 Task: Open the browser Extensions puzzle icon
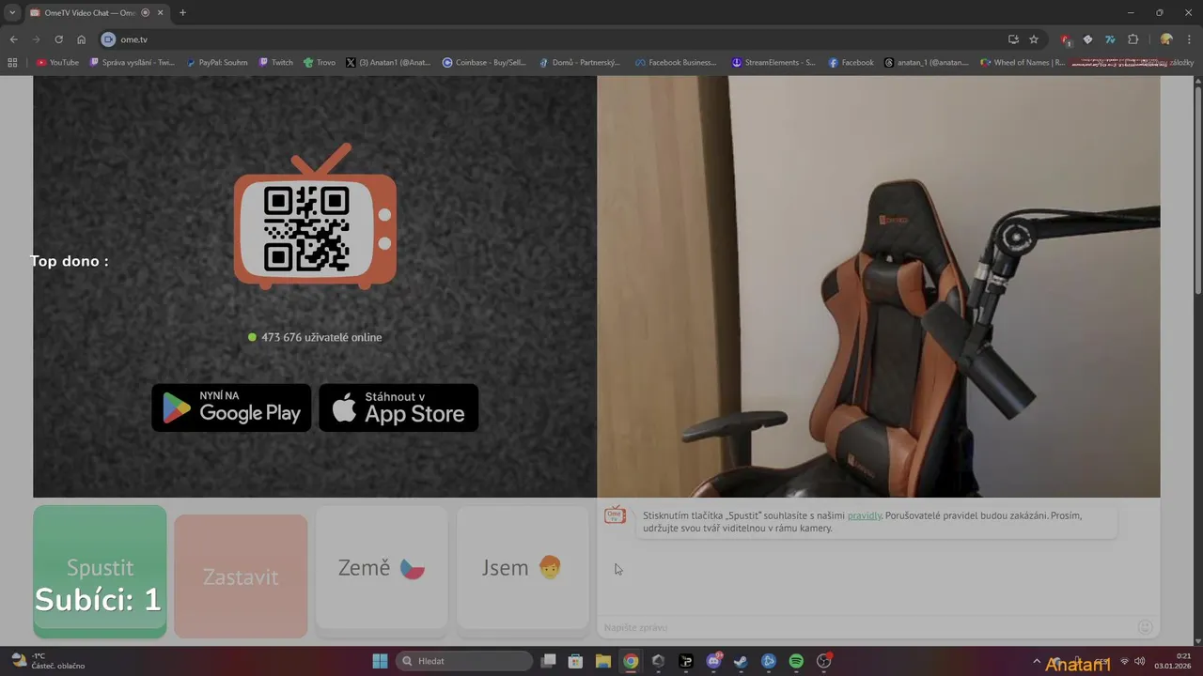(1133, 39)
